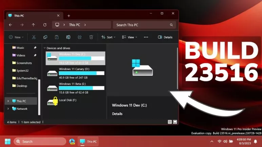Toggle the Details pane button
Viewport: 262px width, 147px height.
[165, 37]
